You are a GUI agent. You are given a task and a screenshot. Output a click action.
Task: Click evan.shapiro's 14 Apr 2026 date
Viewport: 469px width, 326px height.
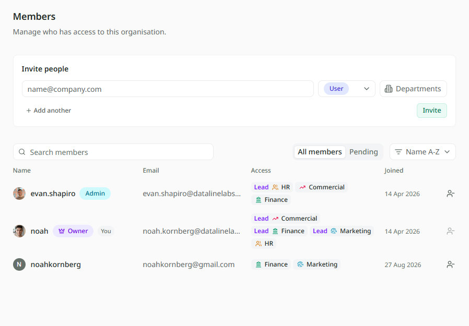click(x=402, y=194)
